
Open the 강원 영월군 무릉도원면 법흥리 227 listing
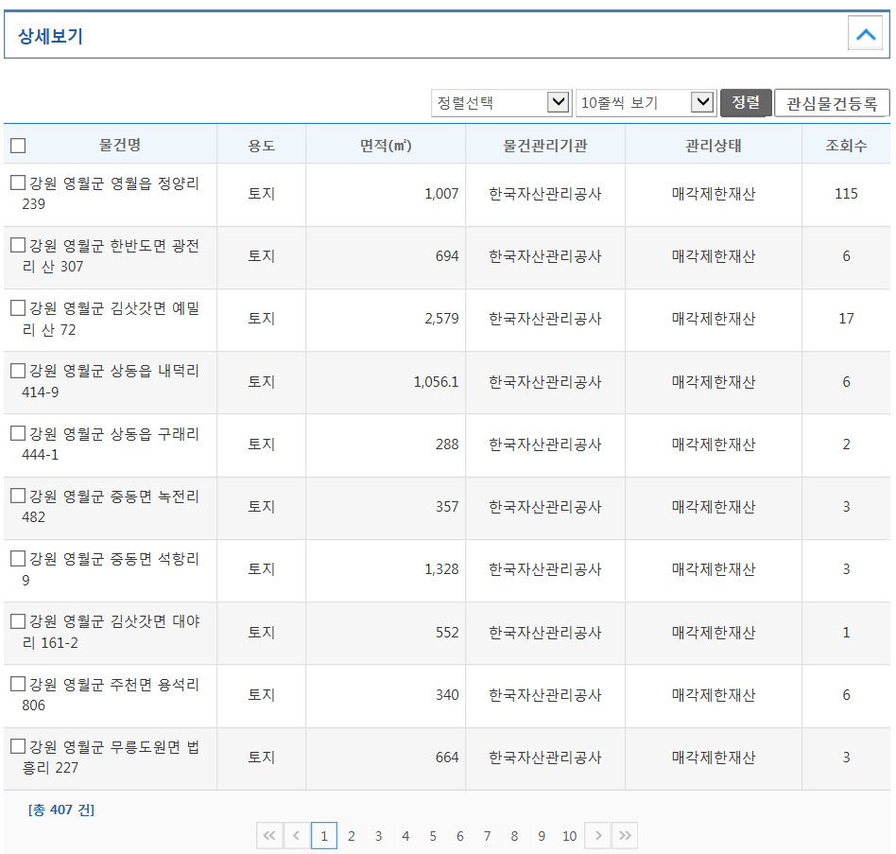[111, 757]
